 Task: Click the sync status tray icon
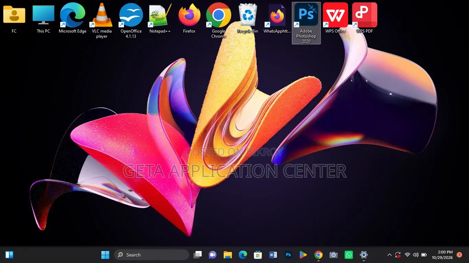click(x=398, y=255)
